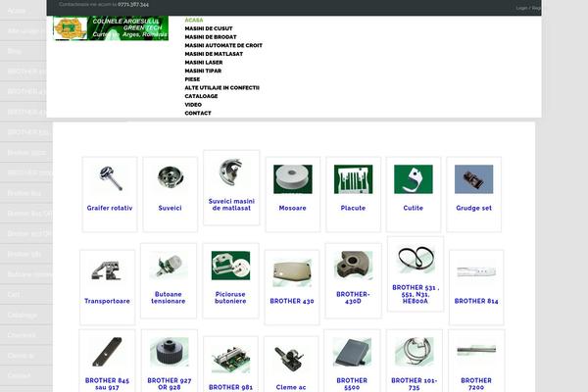Click the BROTHER-430D part image

pos(353,266)
